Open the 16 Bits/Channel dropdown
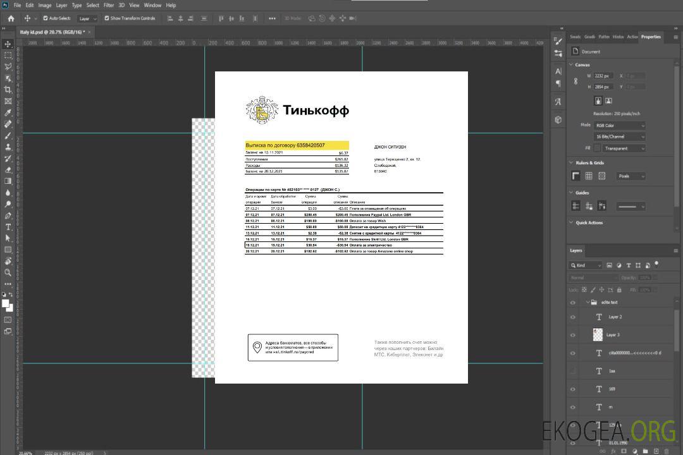 click(619, 136)
